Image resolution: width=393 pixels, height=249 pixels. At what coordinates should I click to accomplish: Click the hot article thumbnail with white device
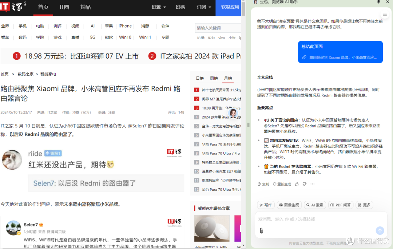point(212,228)
